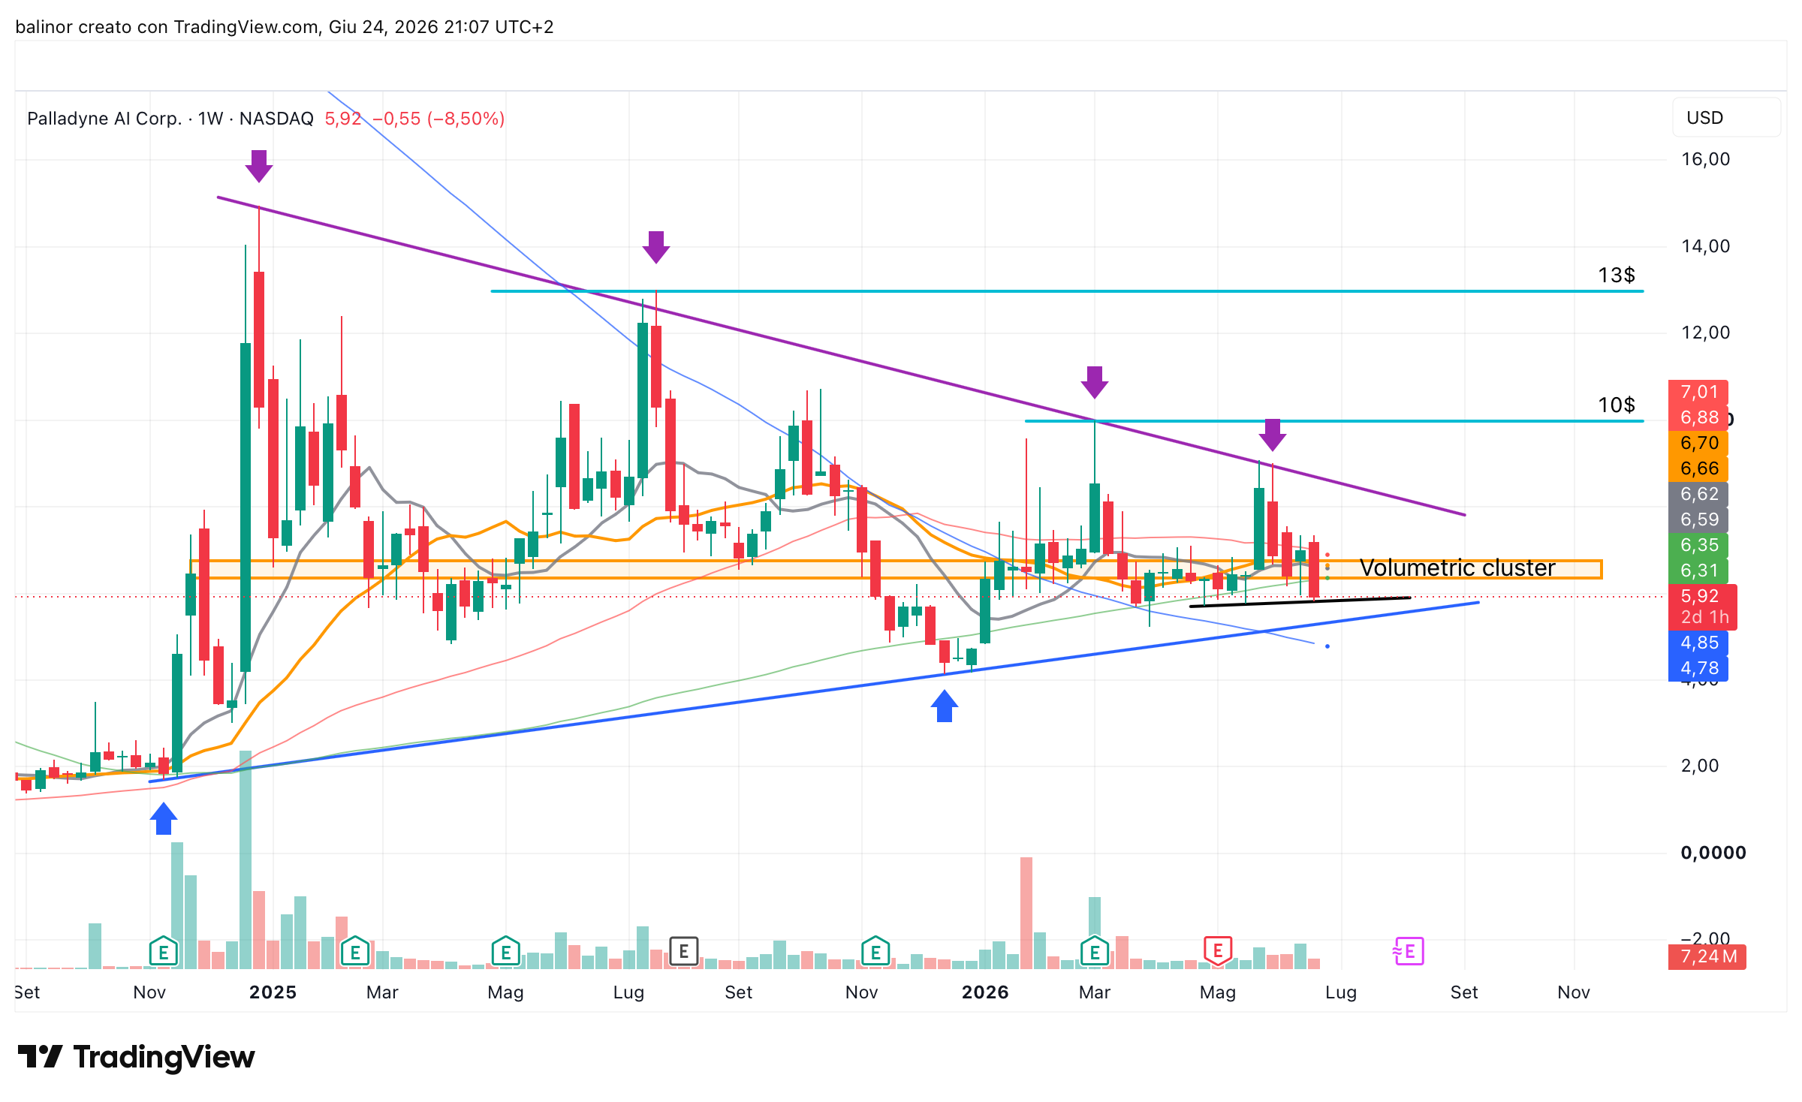Screen dimensions: 1802x1102
Task: Select the red 7,01 price label
Action: [x=1698, y=392]
